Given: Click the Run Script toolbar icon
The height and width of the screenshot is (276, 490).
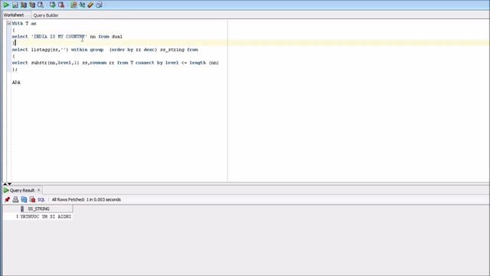Looking at the screenshot, I should [15, 5].
